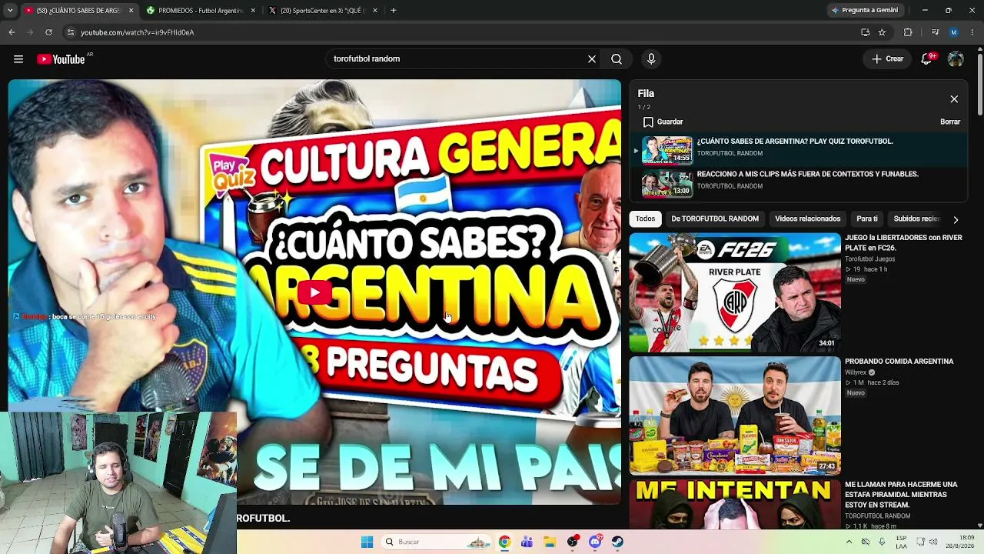
Task: Open the Torofutbol Juegos channel link
Action: [x=869, y=259]
